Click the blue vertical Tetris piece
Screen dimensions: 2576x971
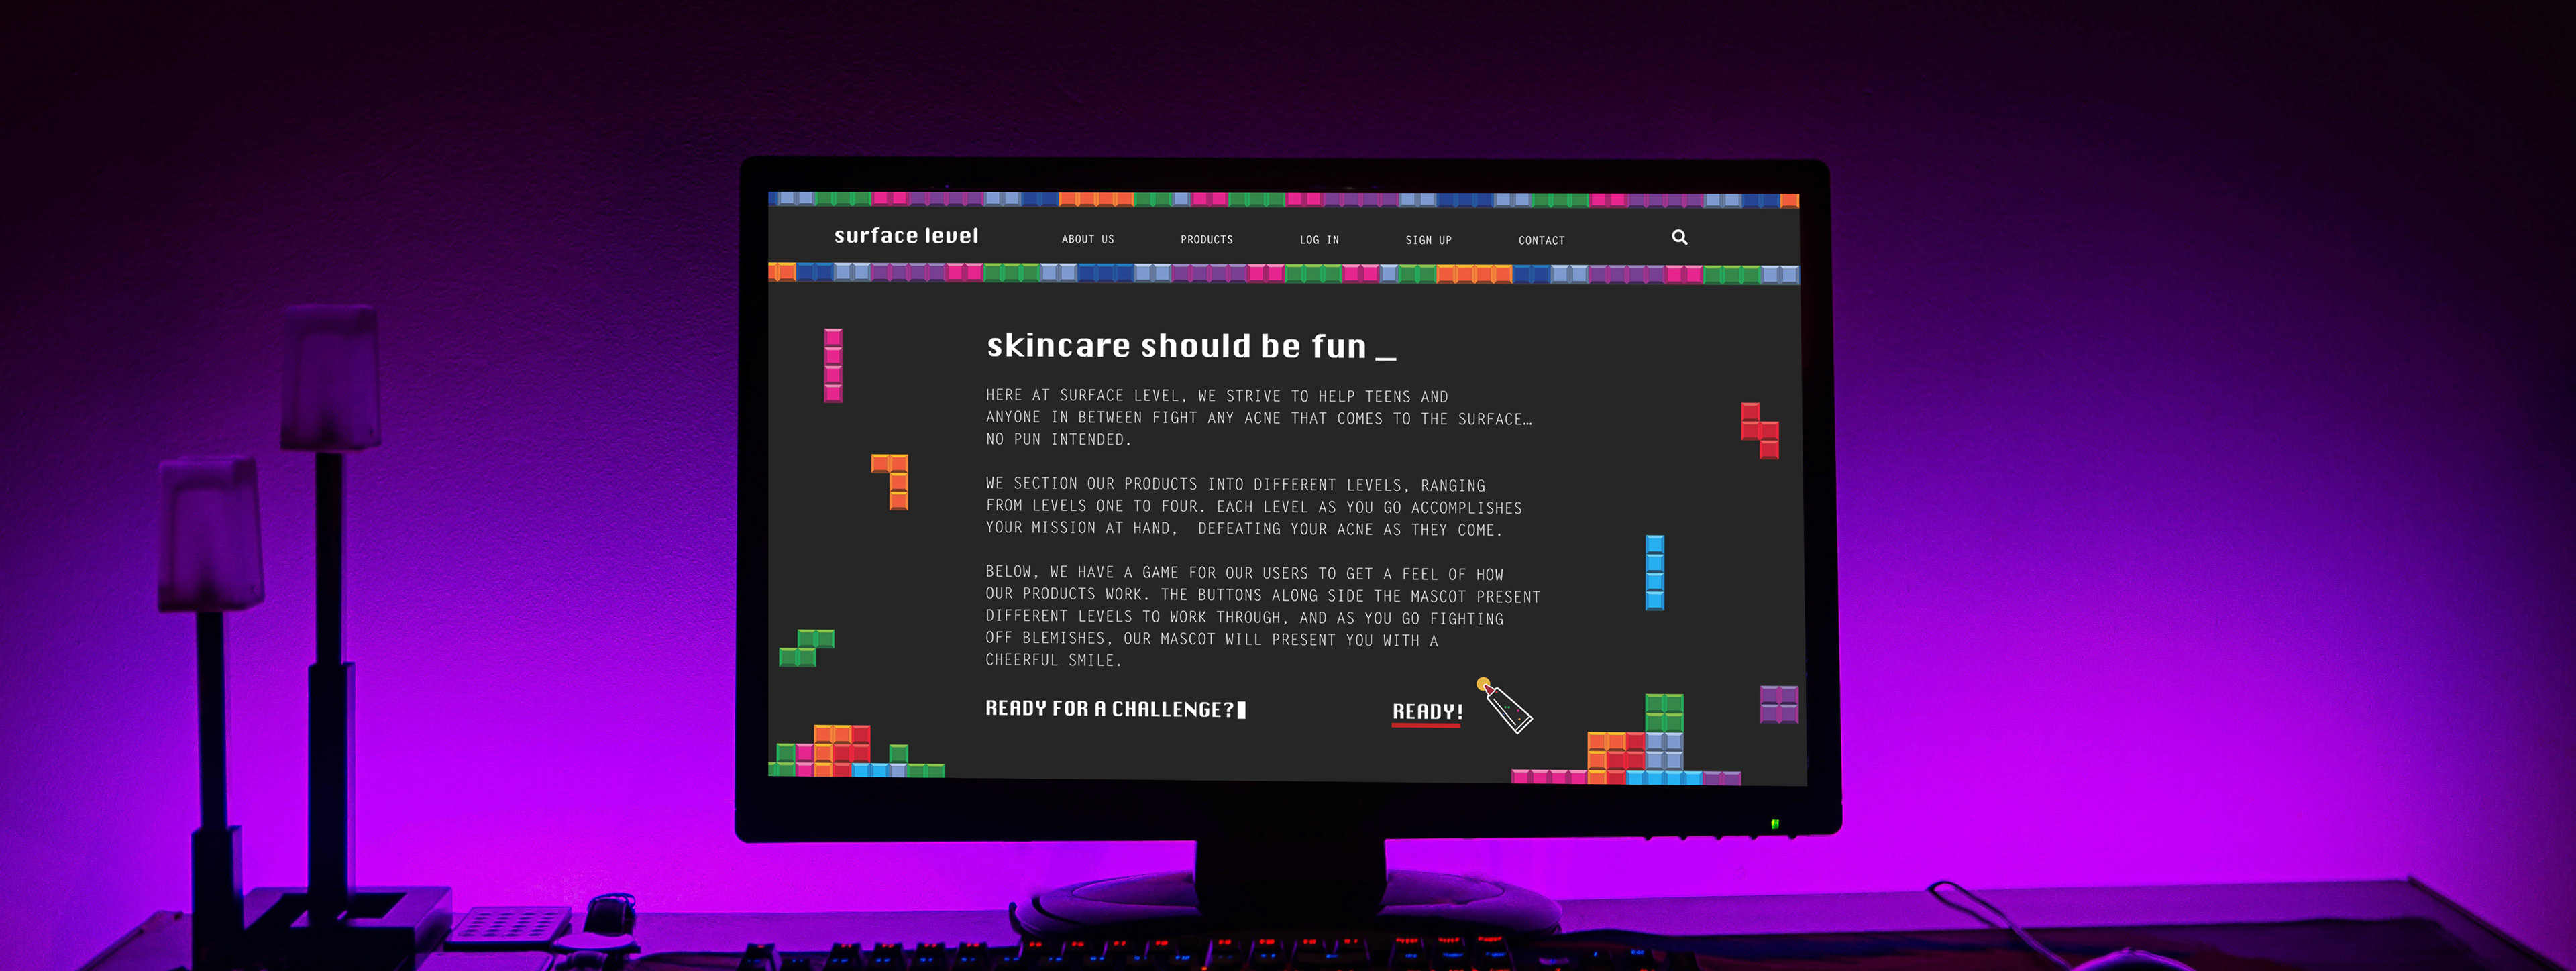1655,572
